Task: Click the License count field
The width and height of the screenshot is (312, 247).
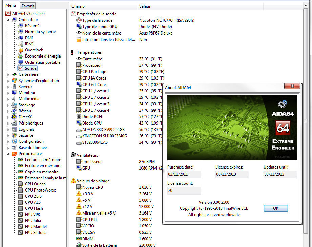Action: (x=184, y=190)
